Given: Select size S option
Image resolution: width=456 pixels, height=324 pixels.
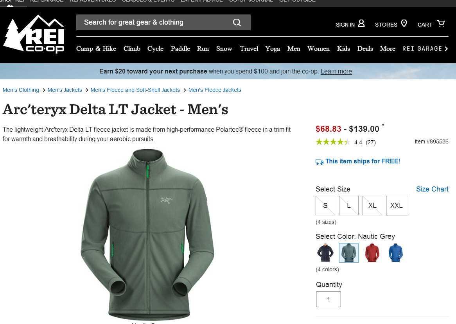Looking at the screenshot, I should point(325,206).
